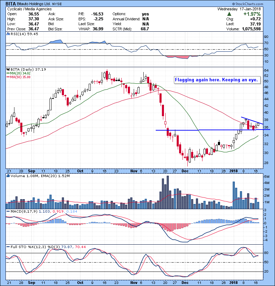Viewport: 275px width, 286px height.
Task: Click the Annual Dividend N/A value
Action: click(146, 19)
